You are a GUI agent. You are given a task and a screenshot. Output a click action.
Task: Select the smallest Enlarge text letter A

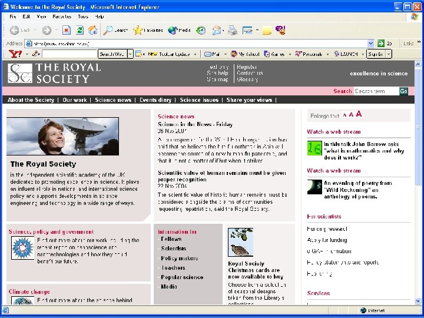344,115
